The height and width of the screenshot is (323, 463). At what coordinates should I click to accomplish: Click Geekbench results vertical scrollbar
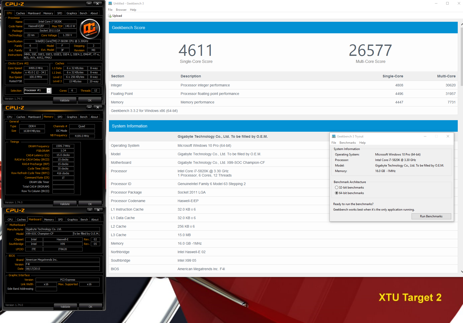(462, 56)
